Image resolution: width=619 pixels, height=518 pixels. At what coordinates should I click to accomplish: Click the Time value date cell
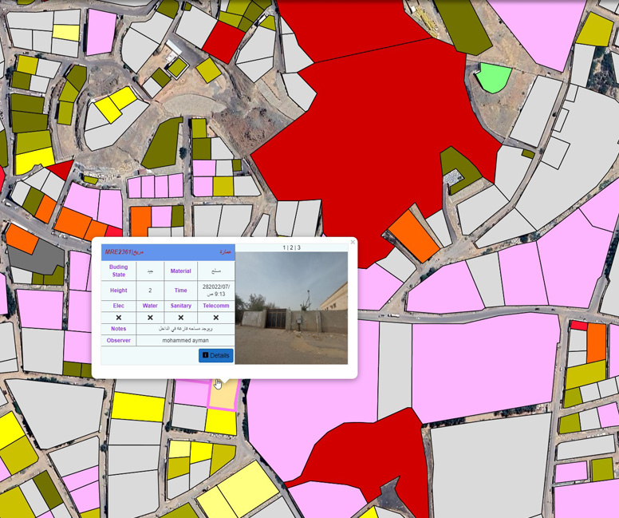click(215, 291)
